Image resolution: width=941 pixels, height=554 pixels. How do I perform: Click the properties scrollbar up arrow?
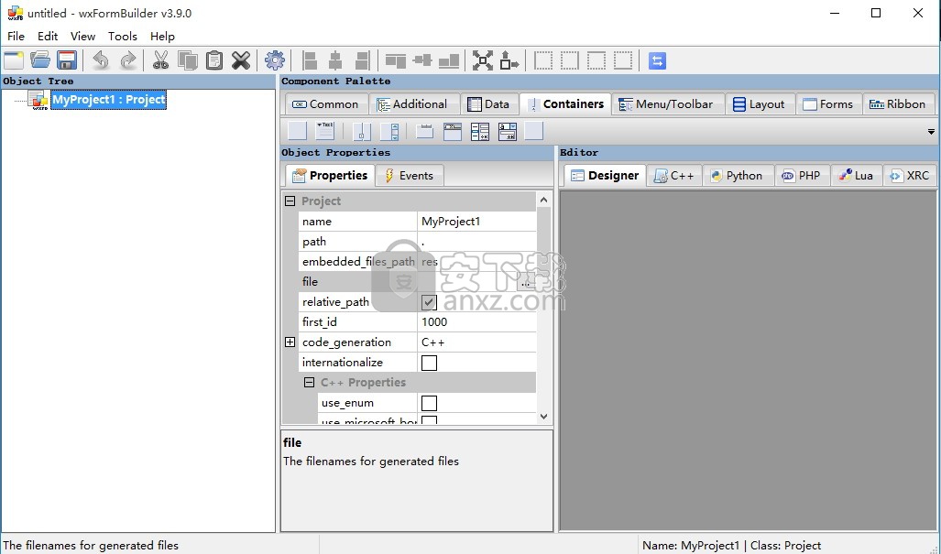click(x=543, y=200)
